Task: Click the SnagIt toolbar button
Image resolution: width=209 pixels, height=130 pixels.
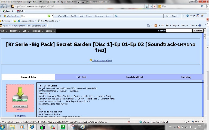Action: (x=190, y=16)
